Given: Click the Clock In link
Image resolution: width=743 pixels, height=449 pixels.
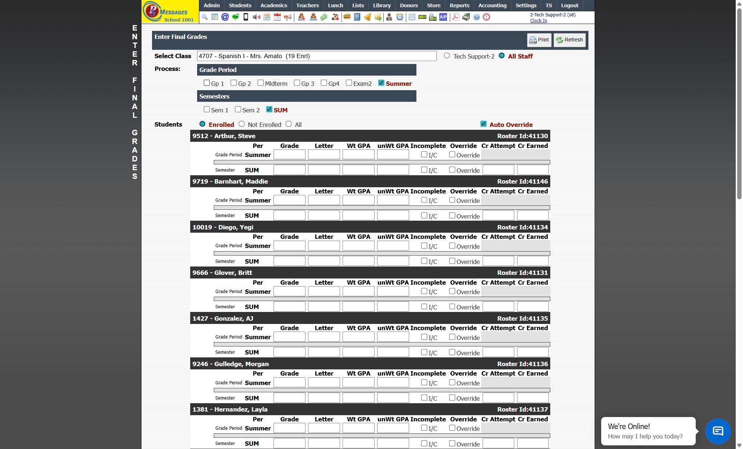Looking at the screenshot, I should [x=538, y=21].
